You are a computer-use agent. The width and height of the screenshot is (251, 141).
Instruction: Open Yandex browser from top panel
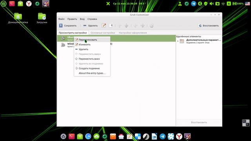click(29, 4)
